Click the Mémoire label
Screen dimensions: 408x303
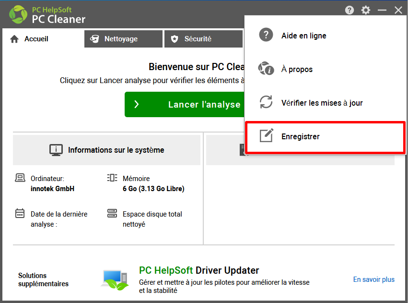(136, 179)
